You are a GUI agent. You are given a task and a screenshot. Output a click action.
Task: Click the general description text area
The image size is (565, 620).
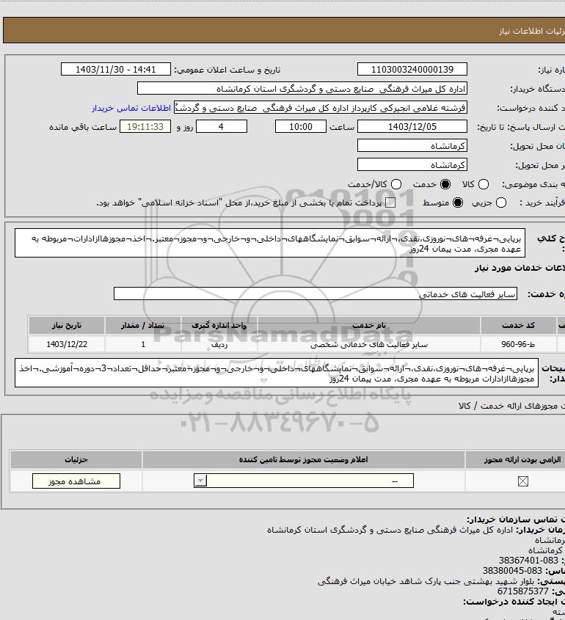[270, 243]
